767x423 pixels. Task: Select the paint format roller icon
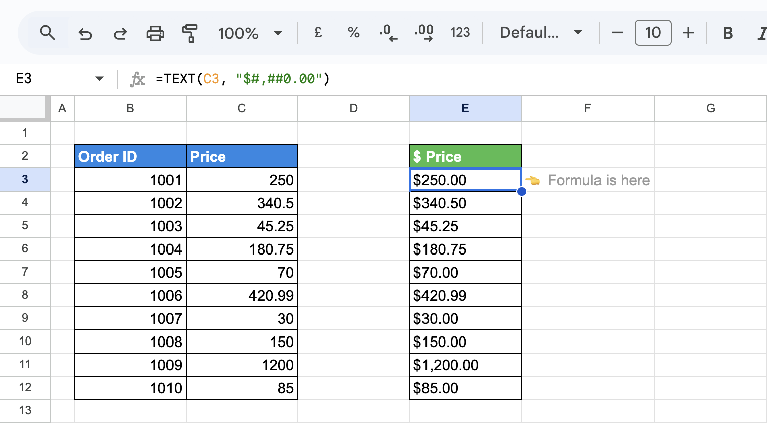pos(189,34)
